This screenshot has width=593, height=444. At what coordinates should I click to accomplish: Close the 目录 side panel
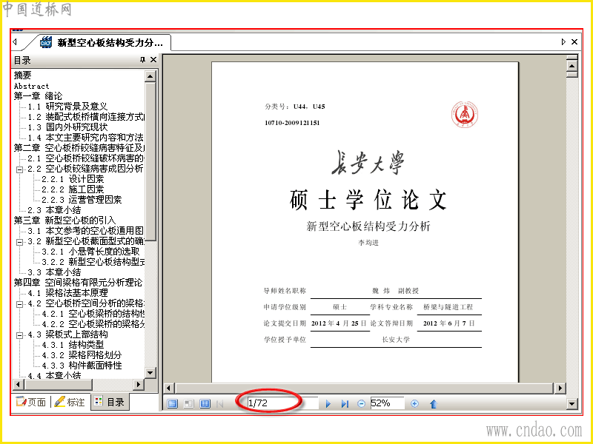[153, 60]
